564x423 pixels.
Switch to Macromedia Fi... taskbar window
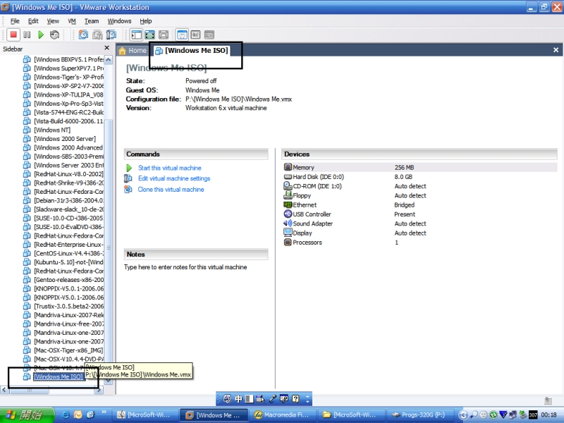pos(283,415)
